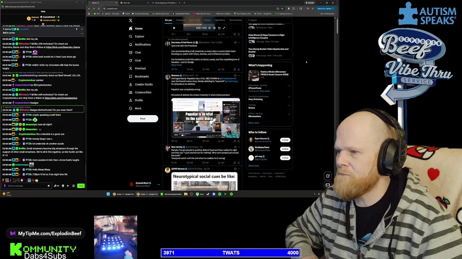Image resolution: width=462 pixels, height=259 pixels.
Task: Open more options on Shamoo post
Action: (x=239, y=76)
